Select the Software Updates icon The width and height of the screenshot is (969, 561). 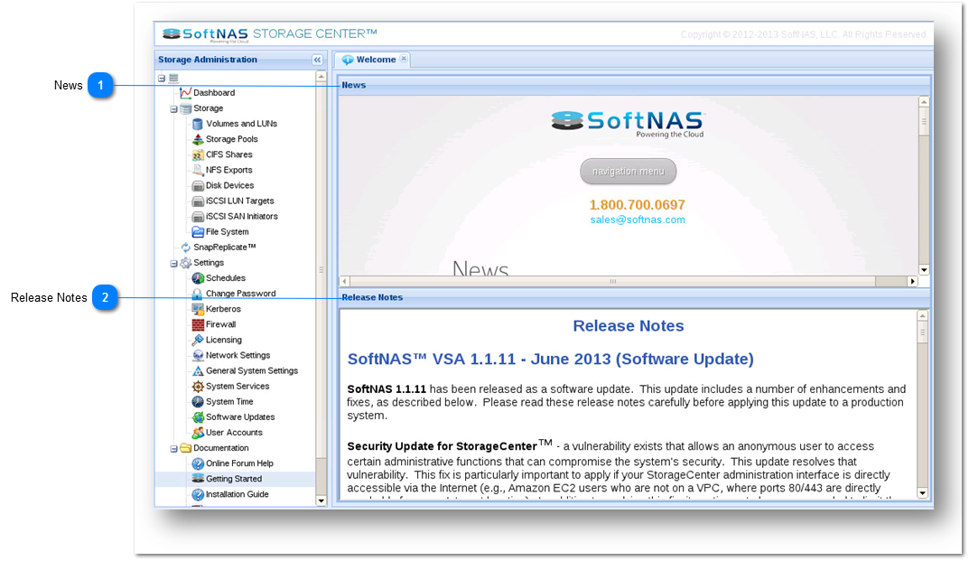pos(198,417)
